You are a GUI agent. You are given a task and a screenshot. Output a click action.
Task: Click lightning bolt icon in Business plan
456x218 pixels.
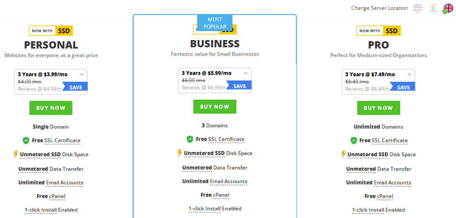pyautogui.click(x=180, y=153)
